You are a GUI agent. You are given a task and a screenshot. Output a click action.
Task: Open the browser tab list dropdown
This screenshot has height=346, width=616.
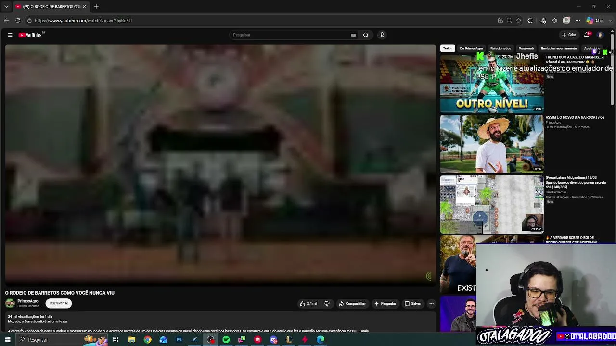click(x=6, y=6)
